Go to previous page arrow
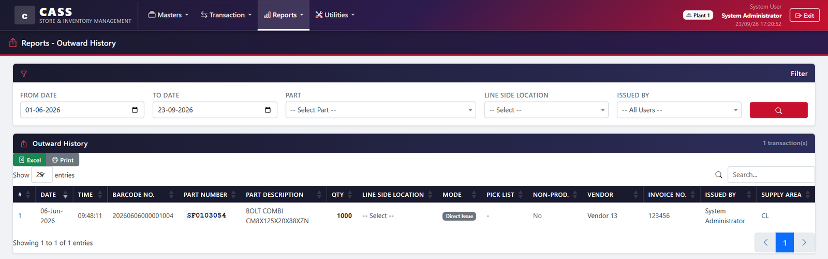The height and width of the screenshot is (259, 828). (x=765, y=242)
